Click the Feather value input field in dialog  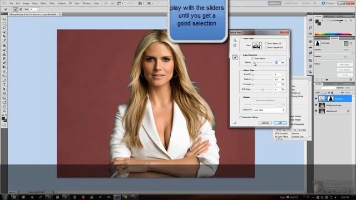tap(278, 79)
